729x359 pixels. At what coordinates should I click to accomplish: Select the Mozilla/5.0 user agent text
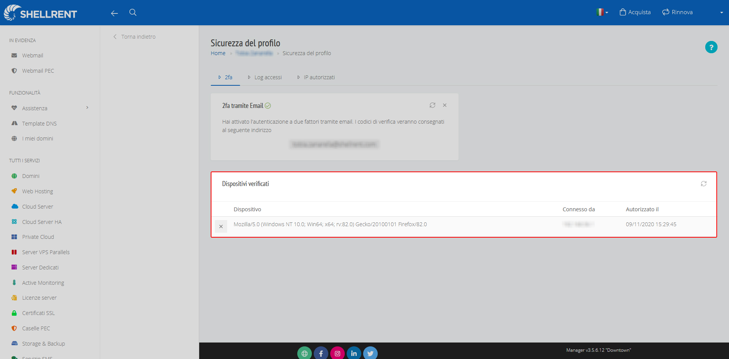(x=330, y=224)
